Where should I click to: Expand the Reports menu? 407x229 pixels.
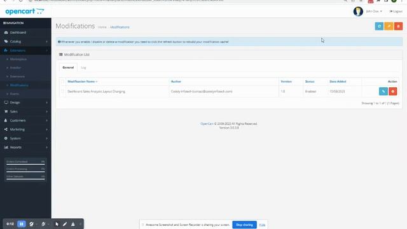(x=25, y=147)
